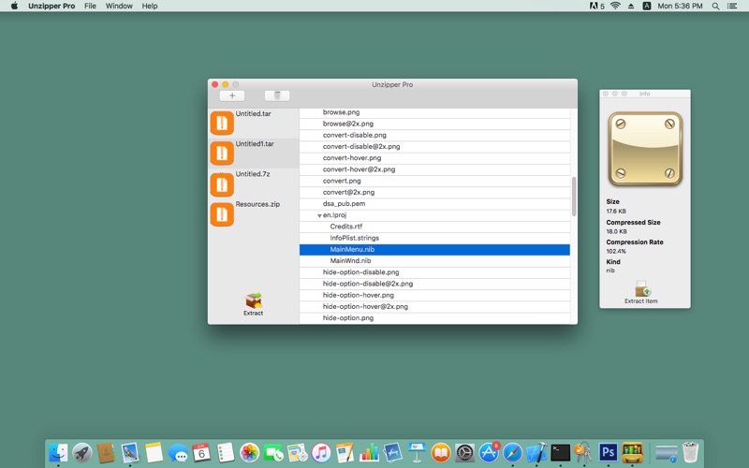Open Spotlight search magnifier icon
This screenshot has height=468, width=749.
715,6
